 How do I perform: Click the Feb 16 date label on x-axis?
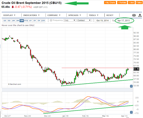[85, 116]
